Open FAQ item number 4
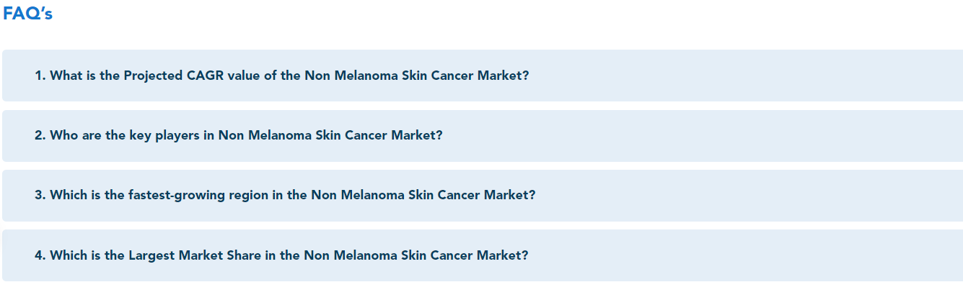 tap(482, 255)
